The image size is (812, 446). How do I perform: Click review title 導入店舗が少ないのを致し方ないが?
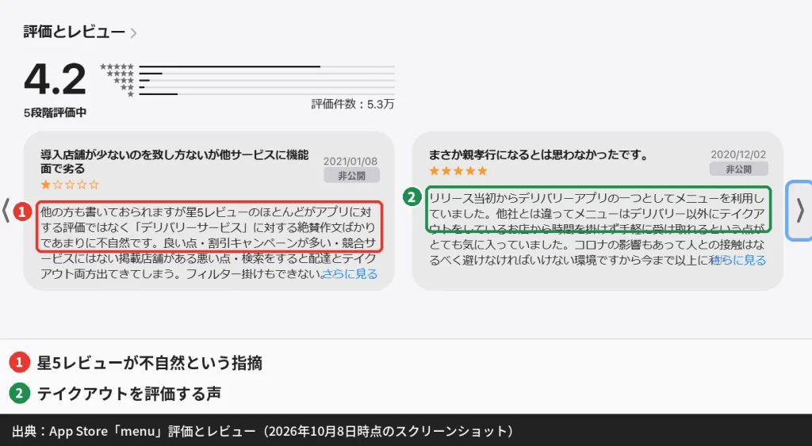click(x=174, y=162)
